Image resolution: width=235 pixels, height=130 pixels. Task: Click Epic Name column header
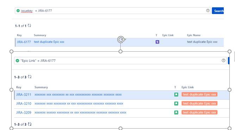point(193,35)
